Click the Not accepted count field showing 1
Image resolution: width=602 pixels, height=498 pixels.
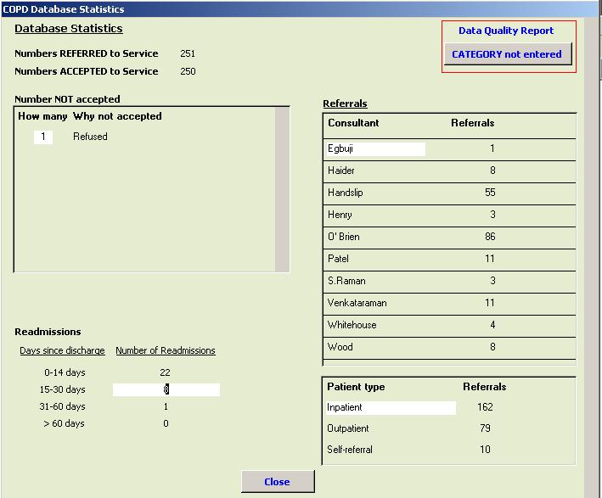click(43, 137)
